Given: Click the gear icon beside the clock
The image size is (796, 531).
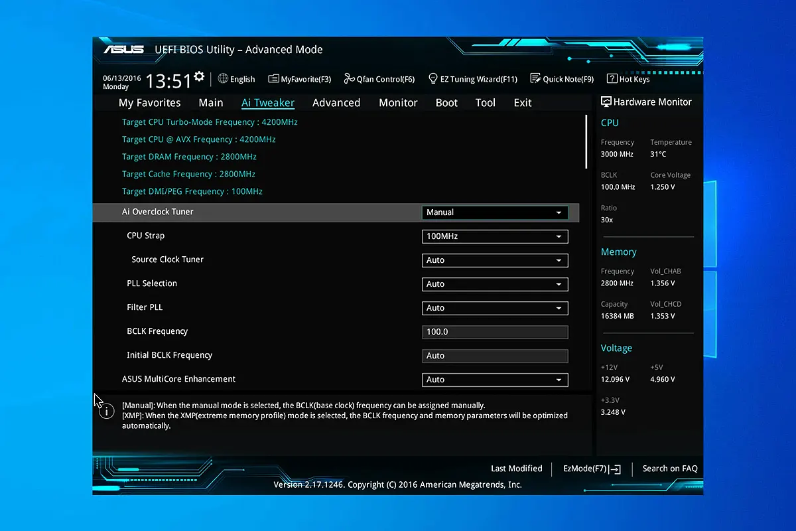Looking at the screenshot, I should click(199, 76).
